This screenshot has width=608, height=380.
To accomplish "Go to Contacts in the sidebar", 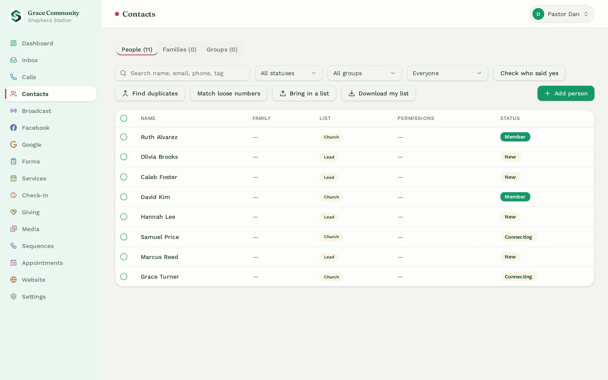I will point(51,94).
